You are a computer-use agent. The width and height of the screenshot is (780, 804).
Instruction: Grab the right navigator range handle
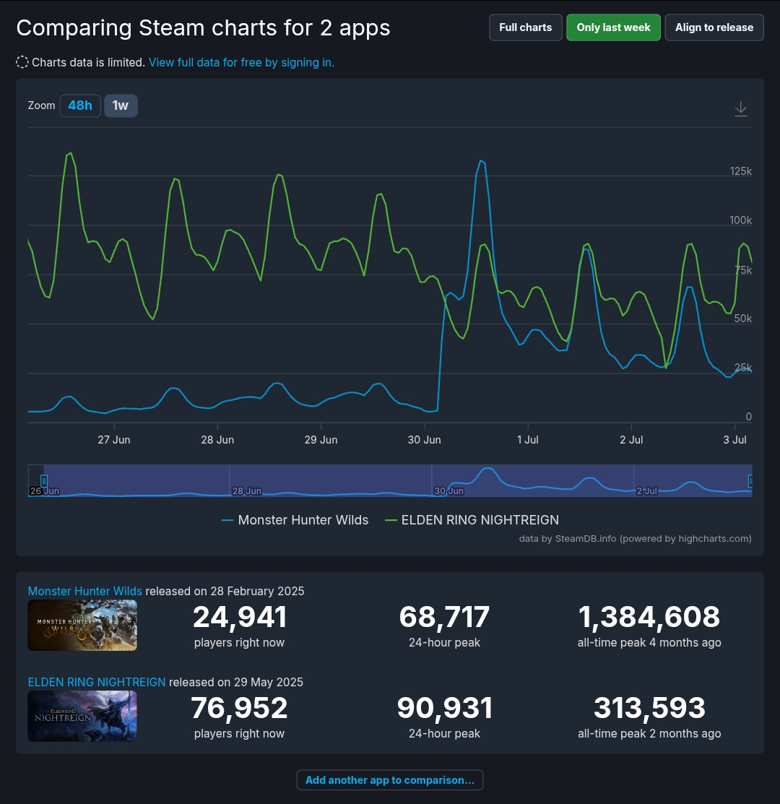tap(751, 480)
